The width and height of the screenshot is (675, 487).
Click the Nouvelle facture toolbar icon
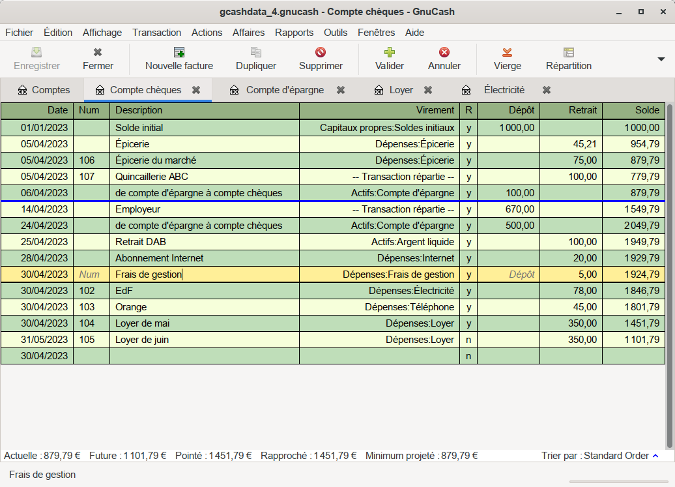pyautogui.click(x=179, y=52)
